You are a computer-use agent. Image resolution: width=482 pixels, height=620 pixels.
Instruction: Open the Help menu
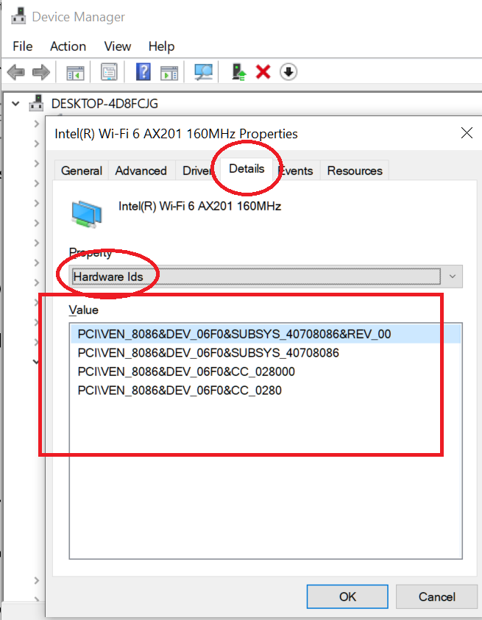click(x=161, y=46)
